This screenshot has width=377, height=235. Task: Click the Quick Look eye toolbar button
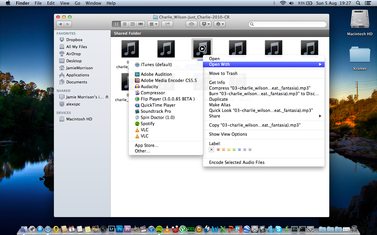coord(191,24)
